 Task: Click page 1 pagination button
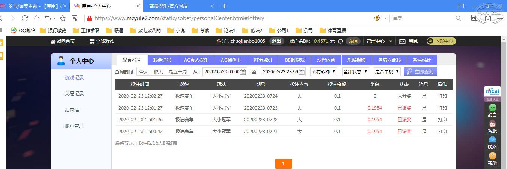[284, 163]
